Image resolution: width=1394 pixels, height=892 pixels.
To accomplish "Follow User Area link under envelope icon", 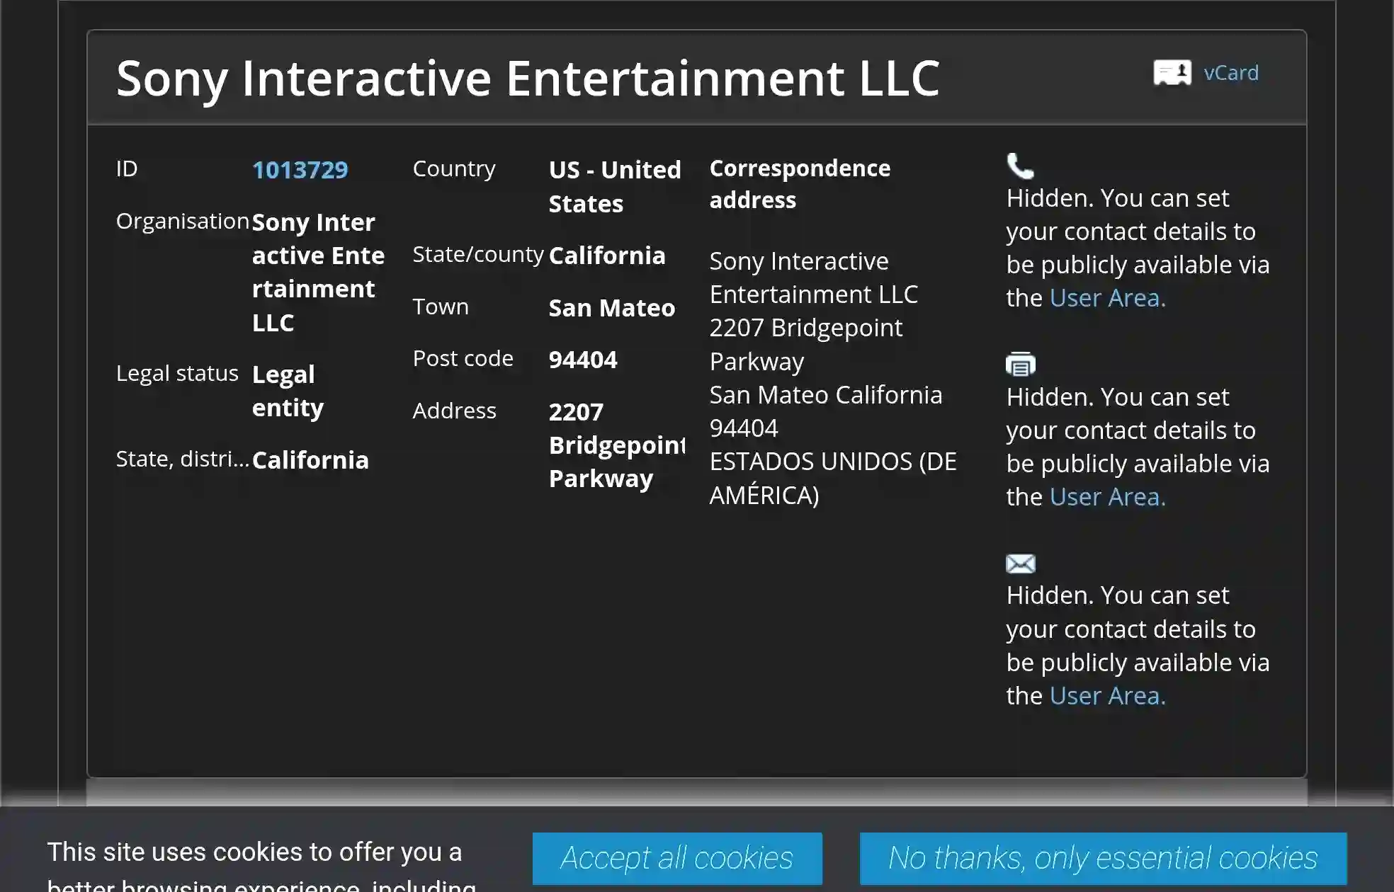I will tap(1107, 696).
